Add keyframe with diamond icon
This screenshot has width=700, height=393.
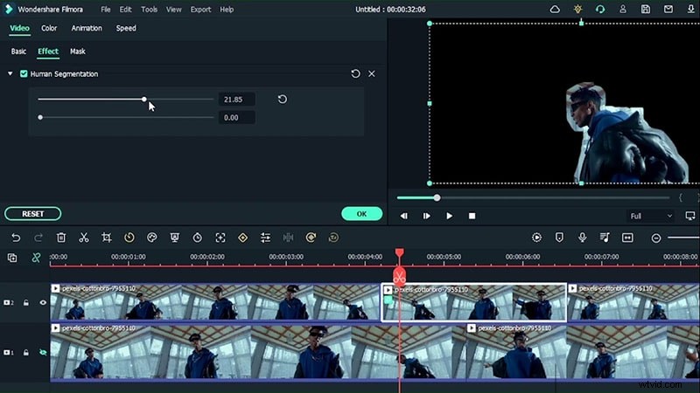243,238
